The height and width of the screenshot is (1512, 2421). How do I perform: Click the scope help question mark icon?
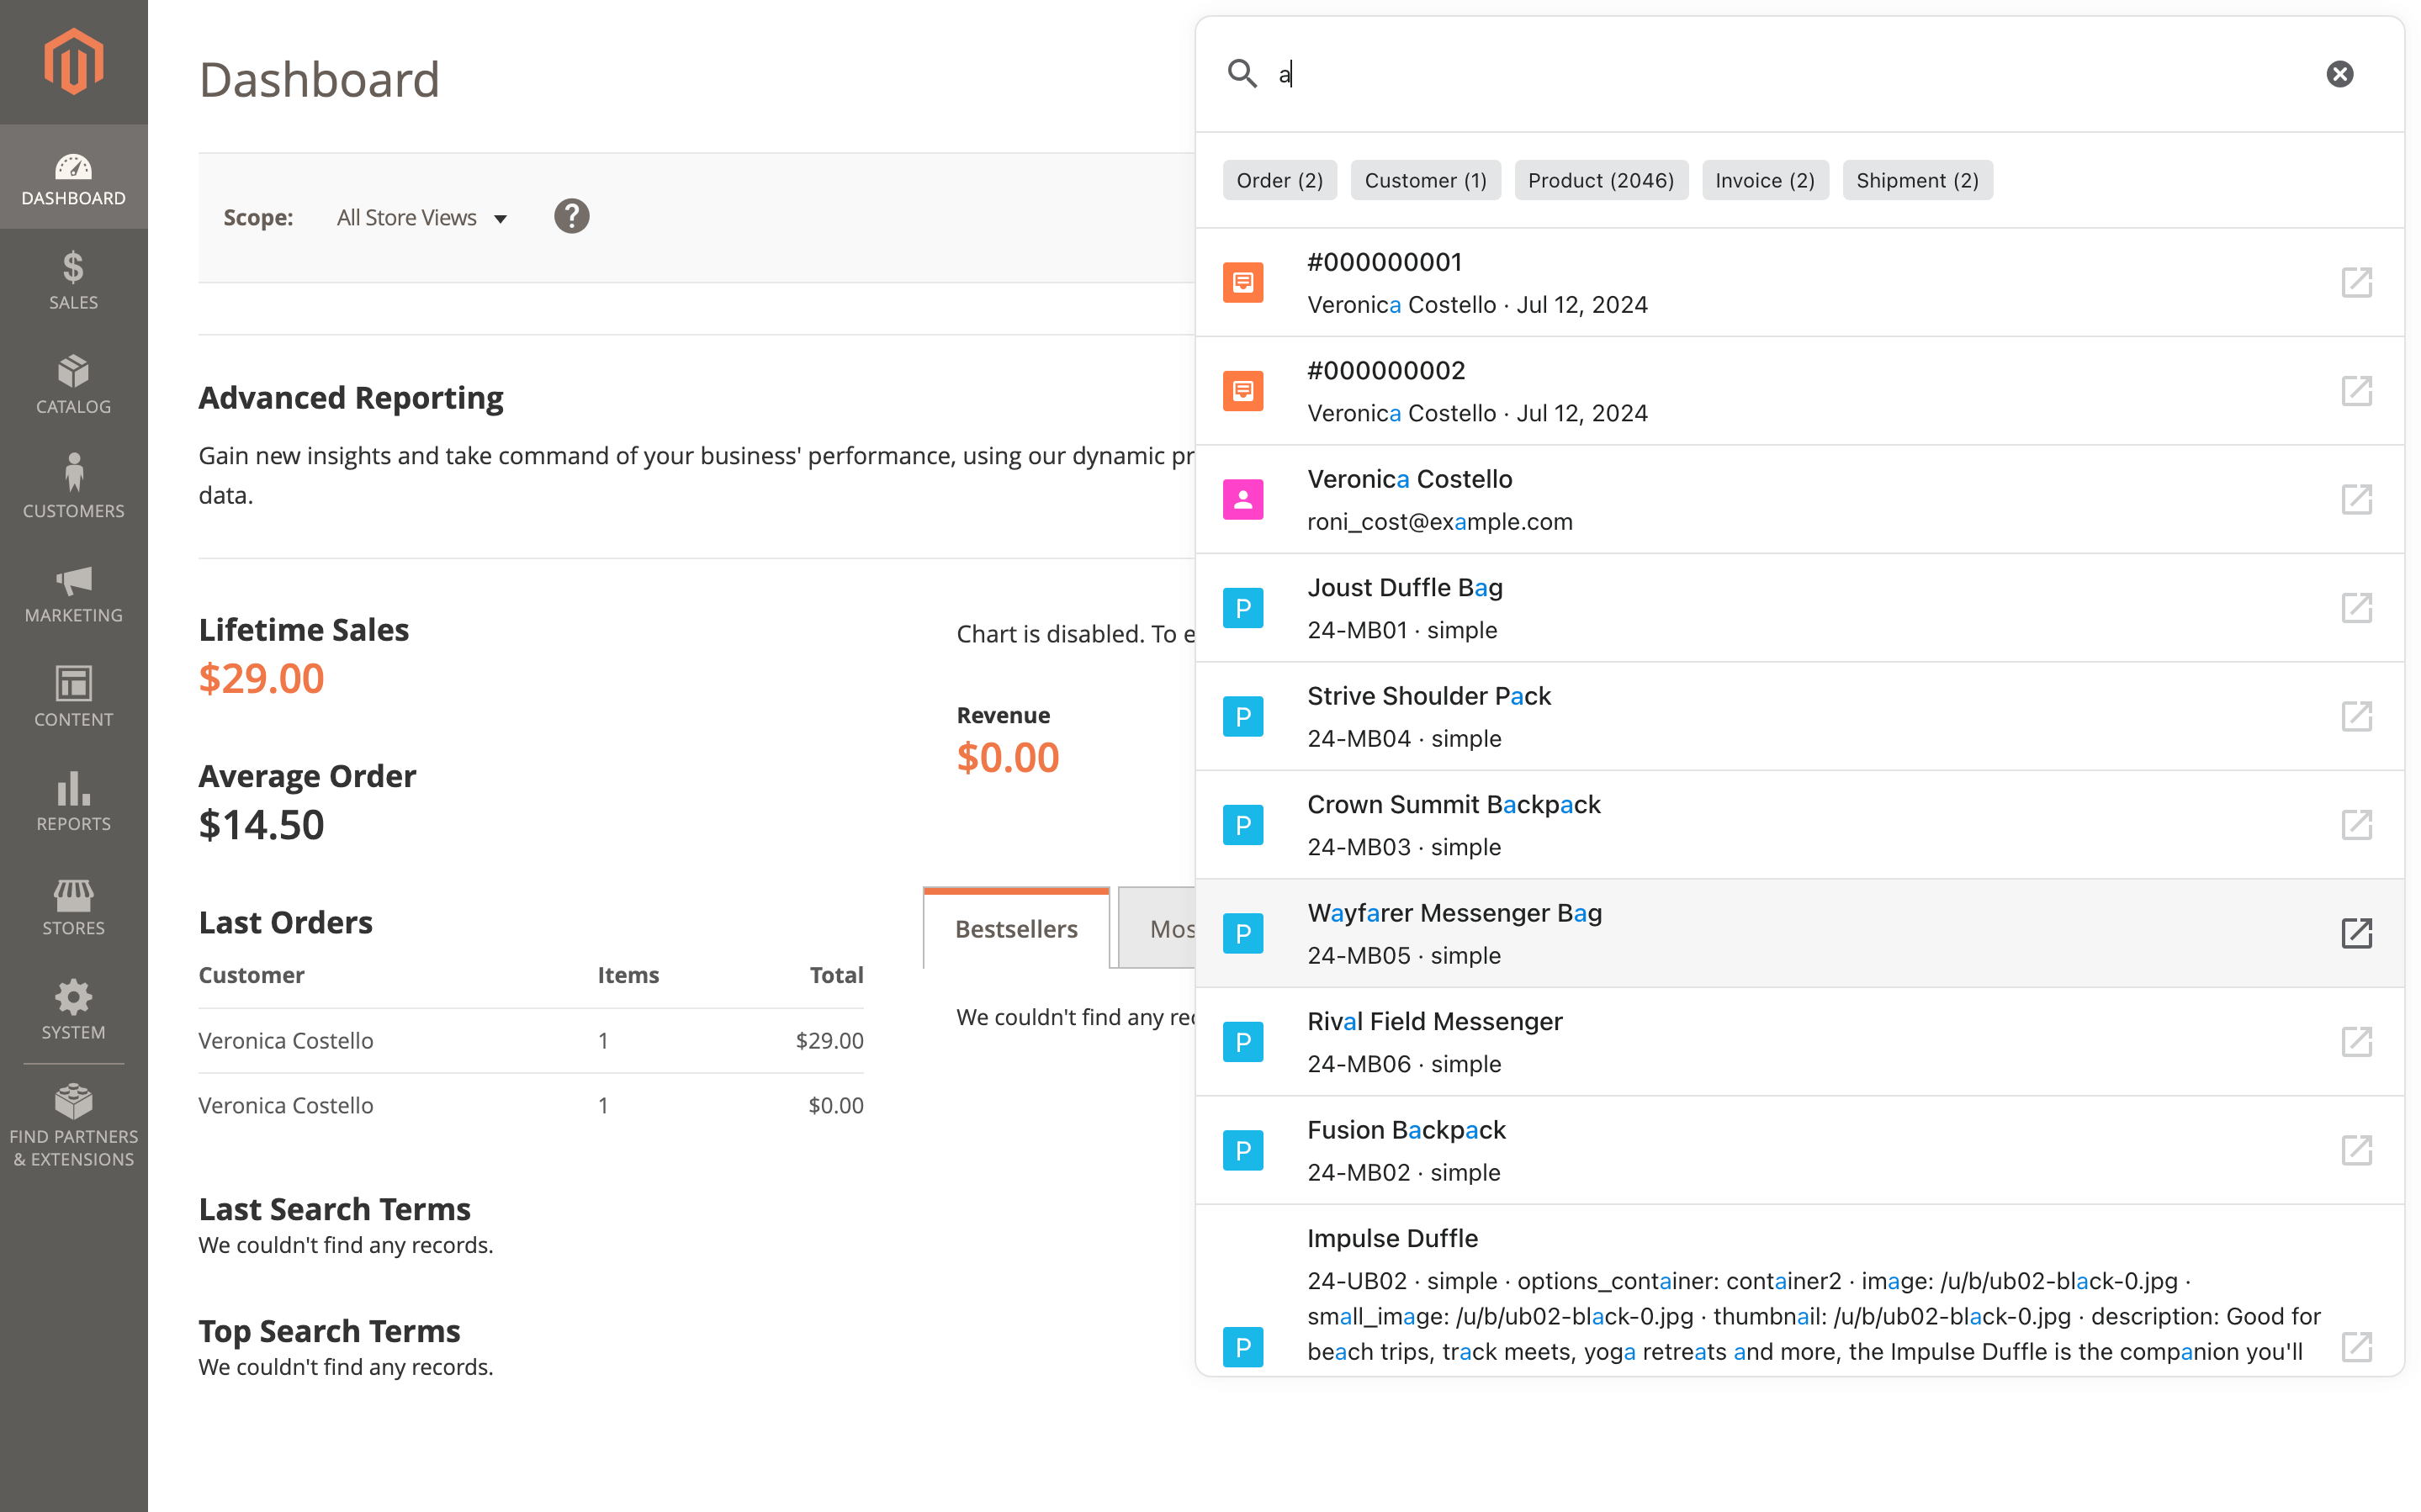click(571, 216)
